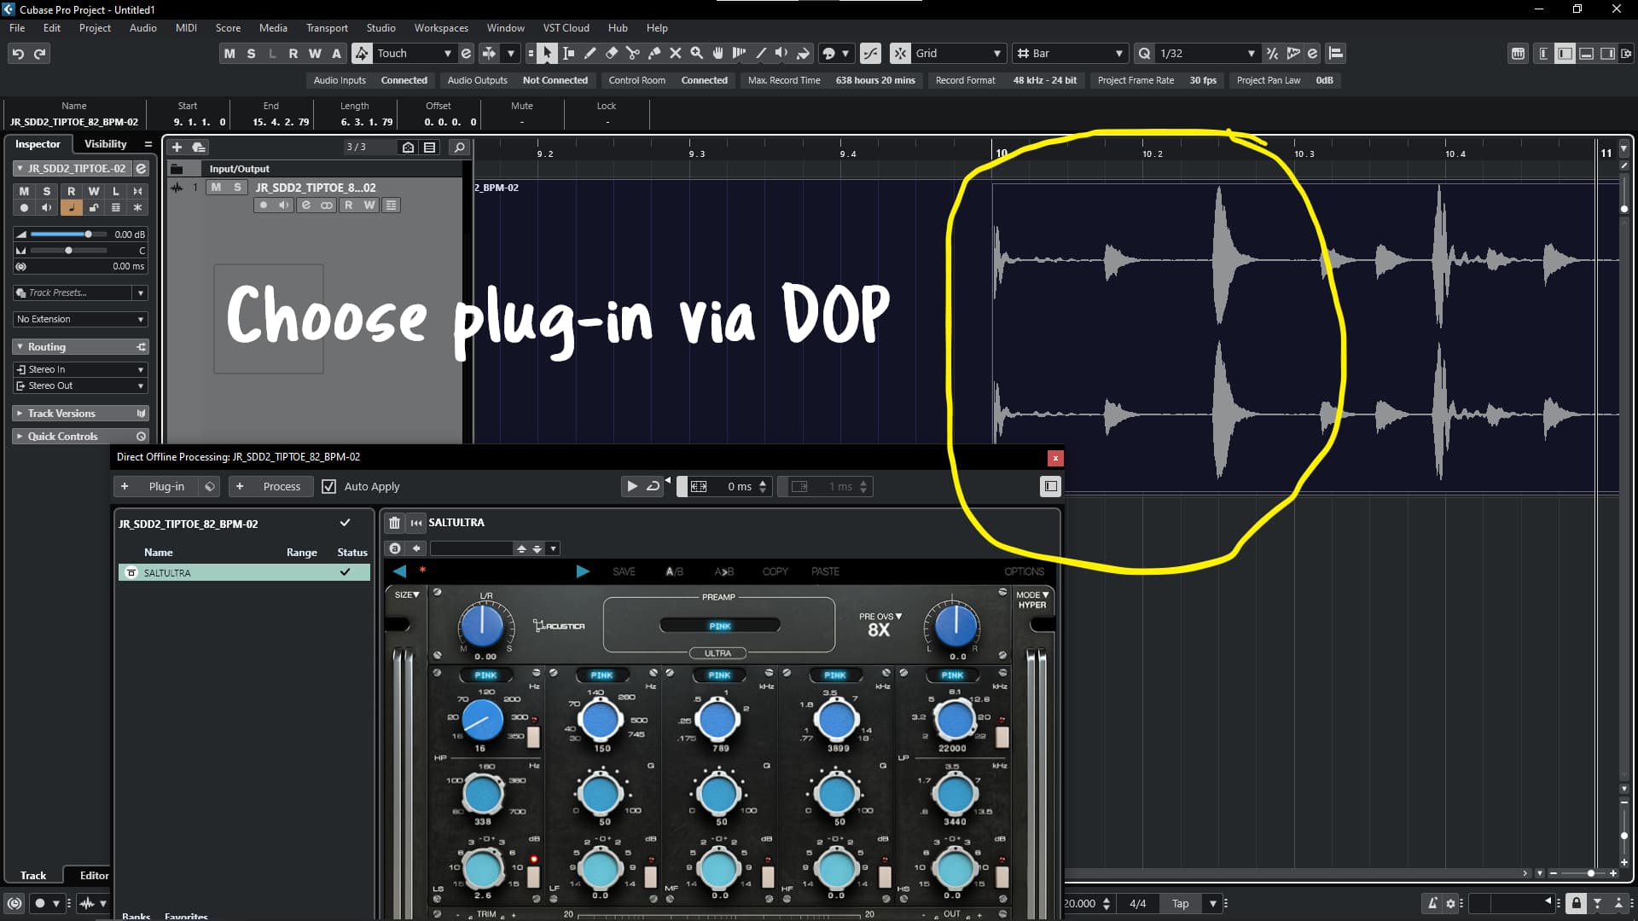Mute the JR_SDD2_TIPTOE track in track list

217,188
